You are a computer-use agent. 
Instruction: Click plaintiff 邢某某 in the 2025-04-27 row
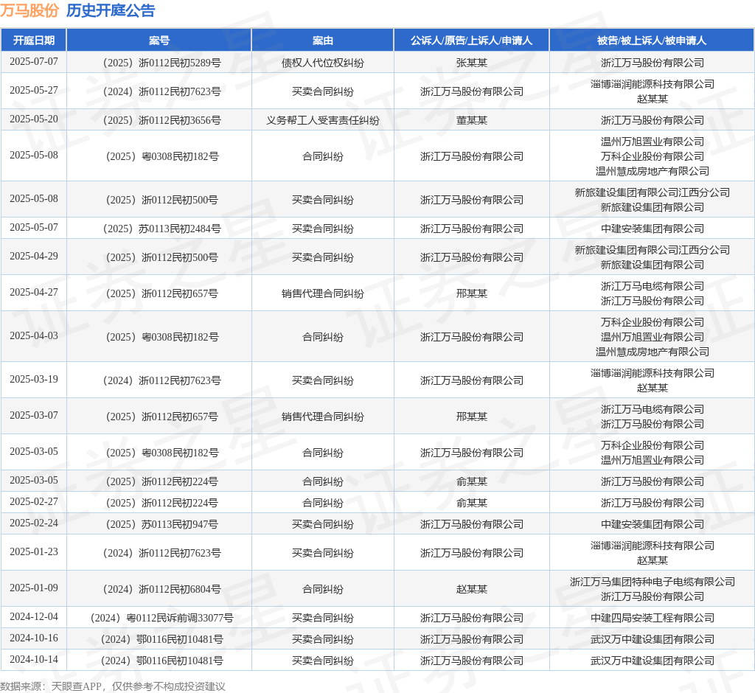pos(471,293)
